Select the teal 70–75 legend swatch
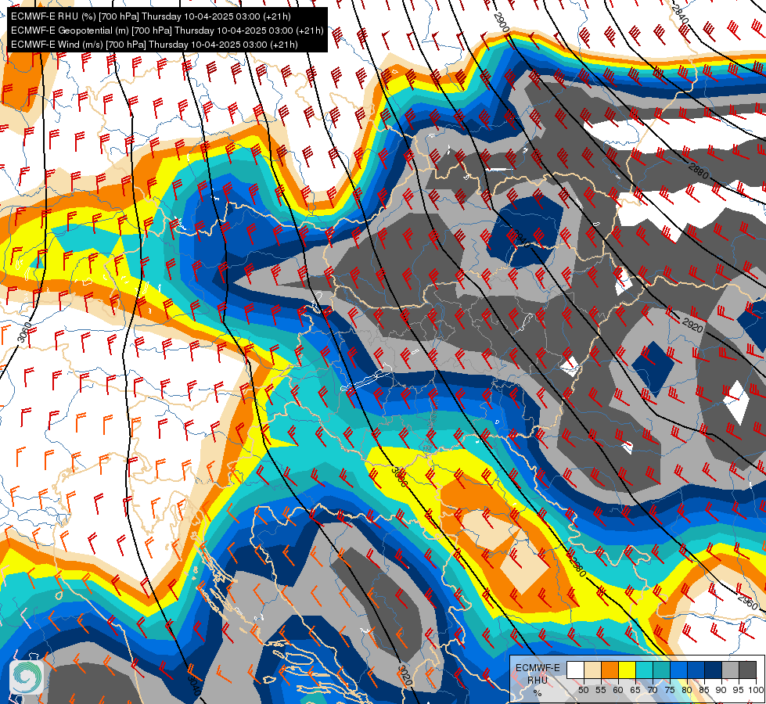The height and width of the screenshot is (704, 766). [x=661, y=670]
